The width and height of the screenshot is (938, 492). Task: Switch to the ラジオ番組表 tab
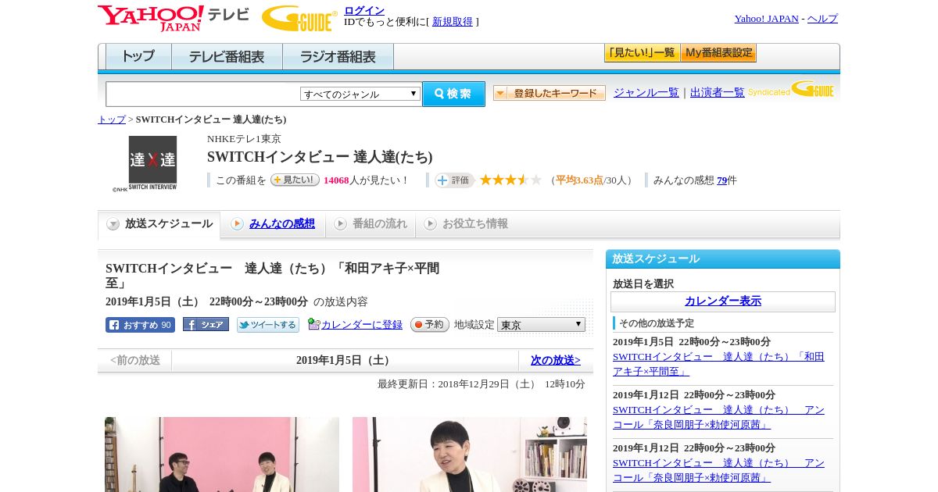[338, 57]
